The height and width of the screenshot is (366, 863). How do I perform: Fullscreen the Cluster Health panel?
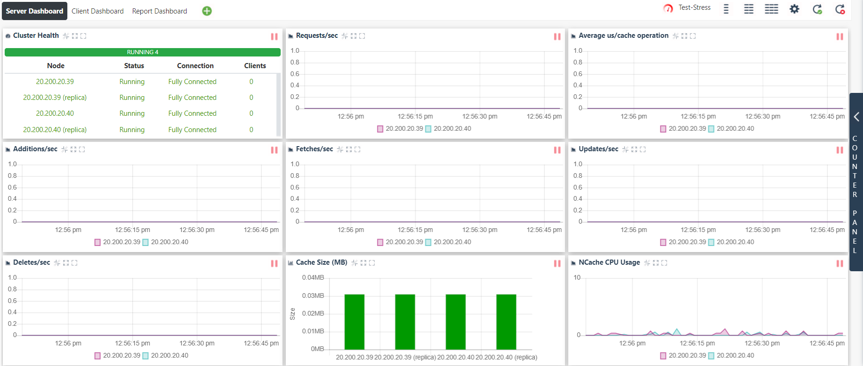(83, 36)
